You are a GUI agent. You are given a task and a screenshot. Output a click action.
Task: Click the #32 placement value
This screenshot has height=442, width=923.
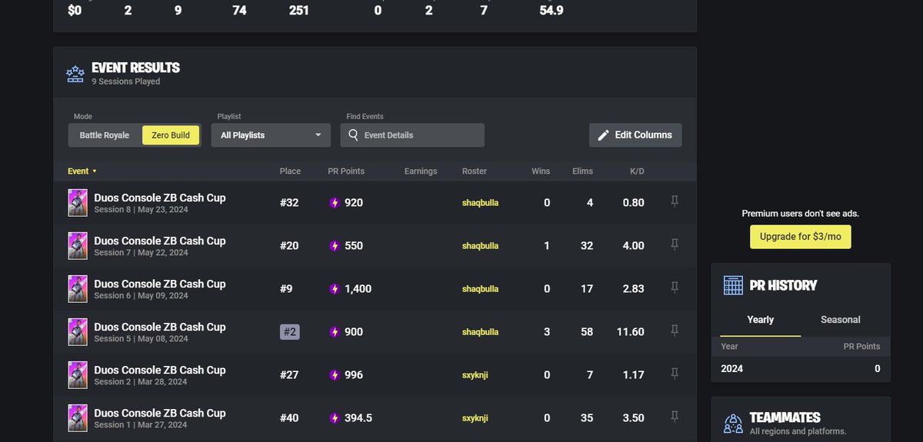(289, 203)
